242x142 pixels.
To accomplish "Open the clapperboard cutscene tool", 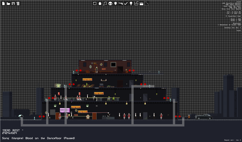I will (141, 3).
